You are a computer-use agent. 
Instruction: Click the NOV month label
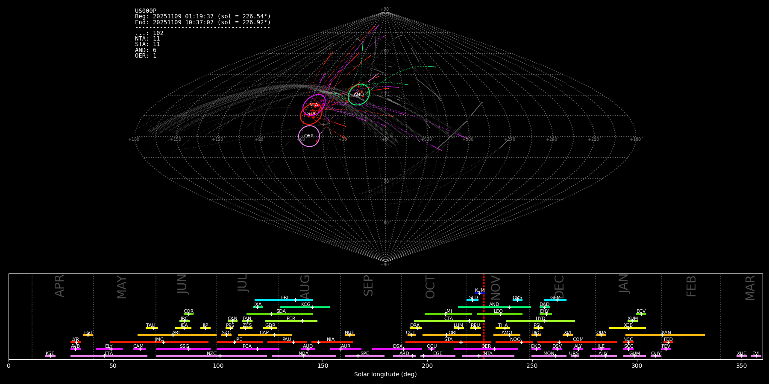click(495, 287)
